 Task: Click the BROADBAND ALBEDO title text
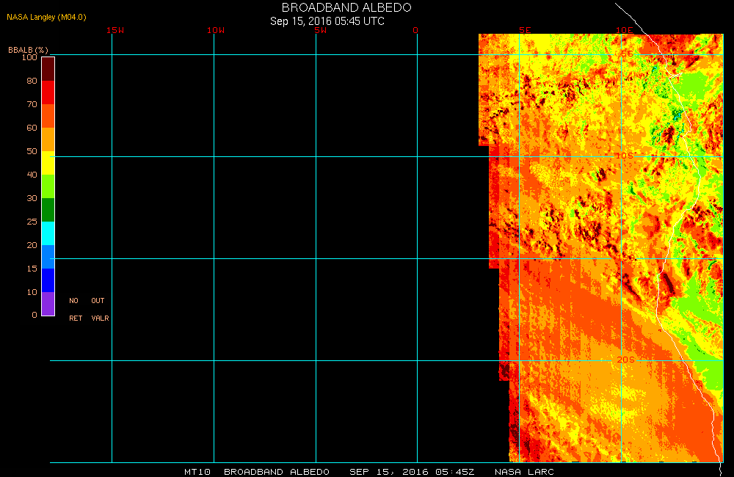pos(346,7)
